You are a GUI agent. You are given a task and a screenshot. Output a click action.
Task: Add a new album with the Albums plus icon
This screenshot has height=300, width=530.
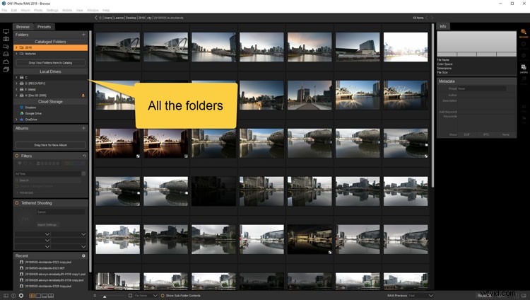tap(83, 128)
